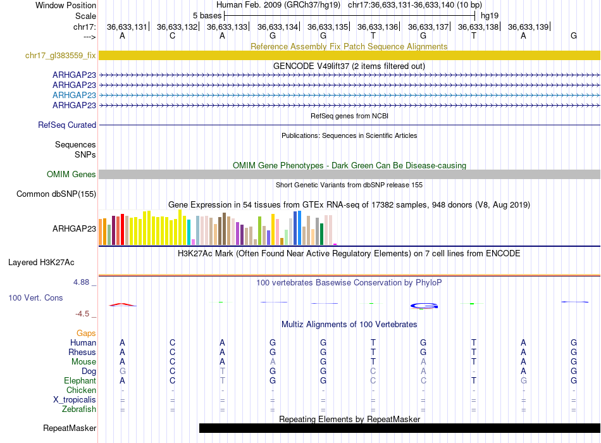The image size is (601, 443).
Task: Click the Scale label
Action: click(x=85, y=16)
